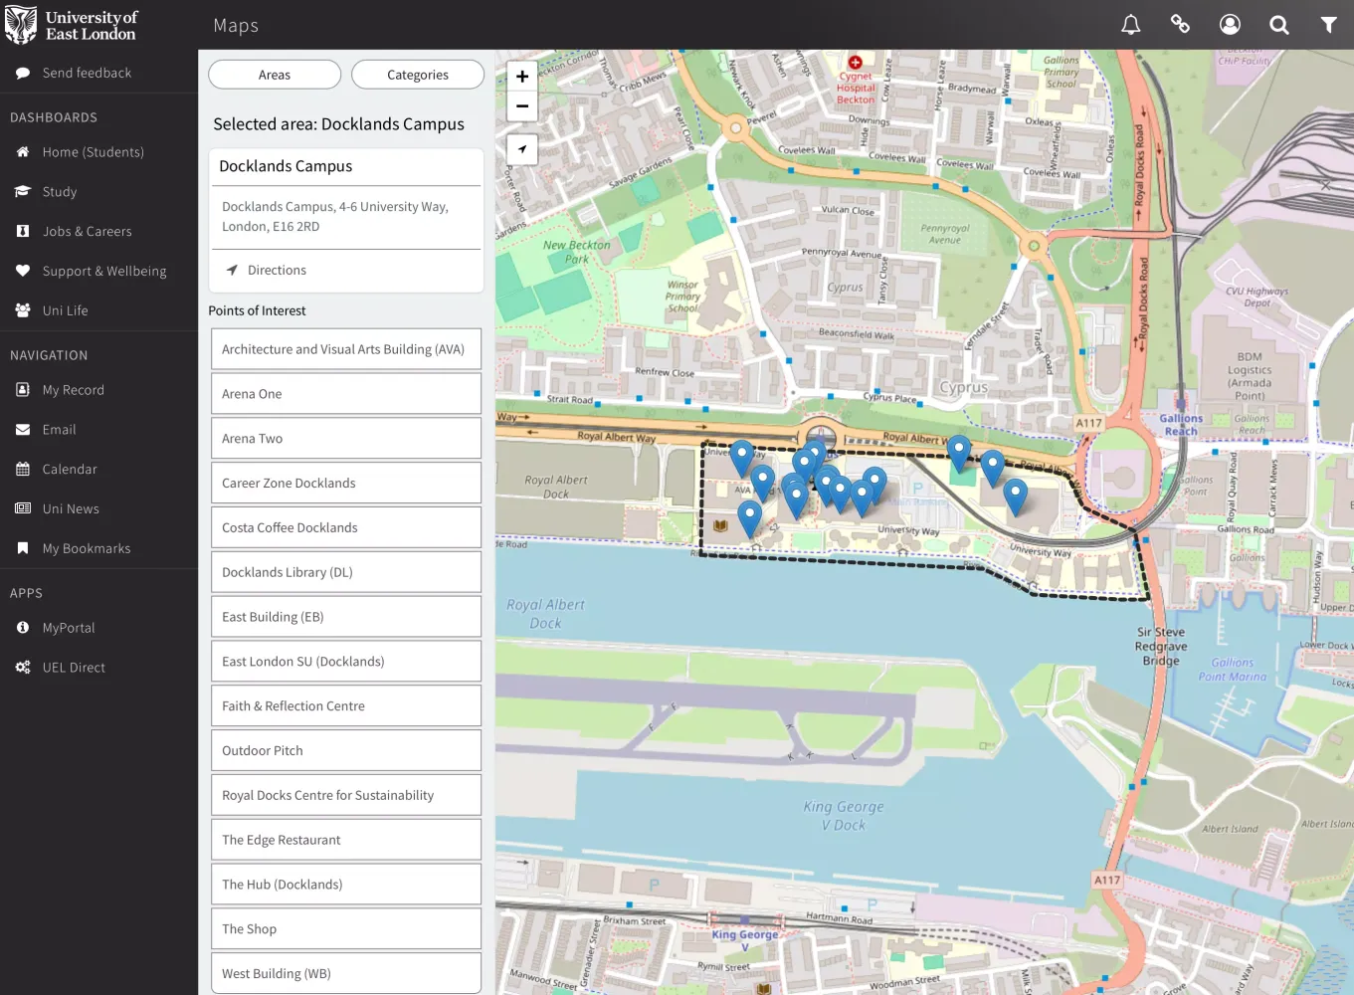Click the Home (Students) house icon
This screenshot has width=1354, height=995.
pyautogui.click(x=23, y=152)
